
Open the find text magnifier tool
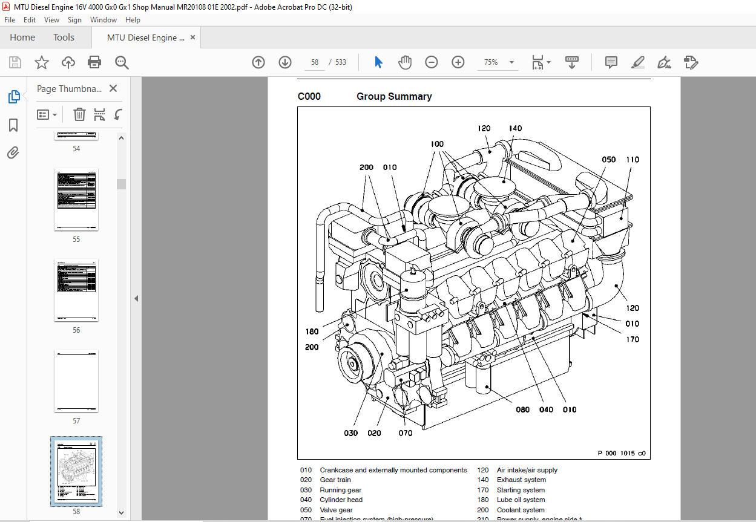click(x=122, y=62)
